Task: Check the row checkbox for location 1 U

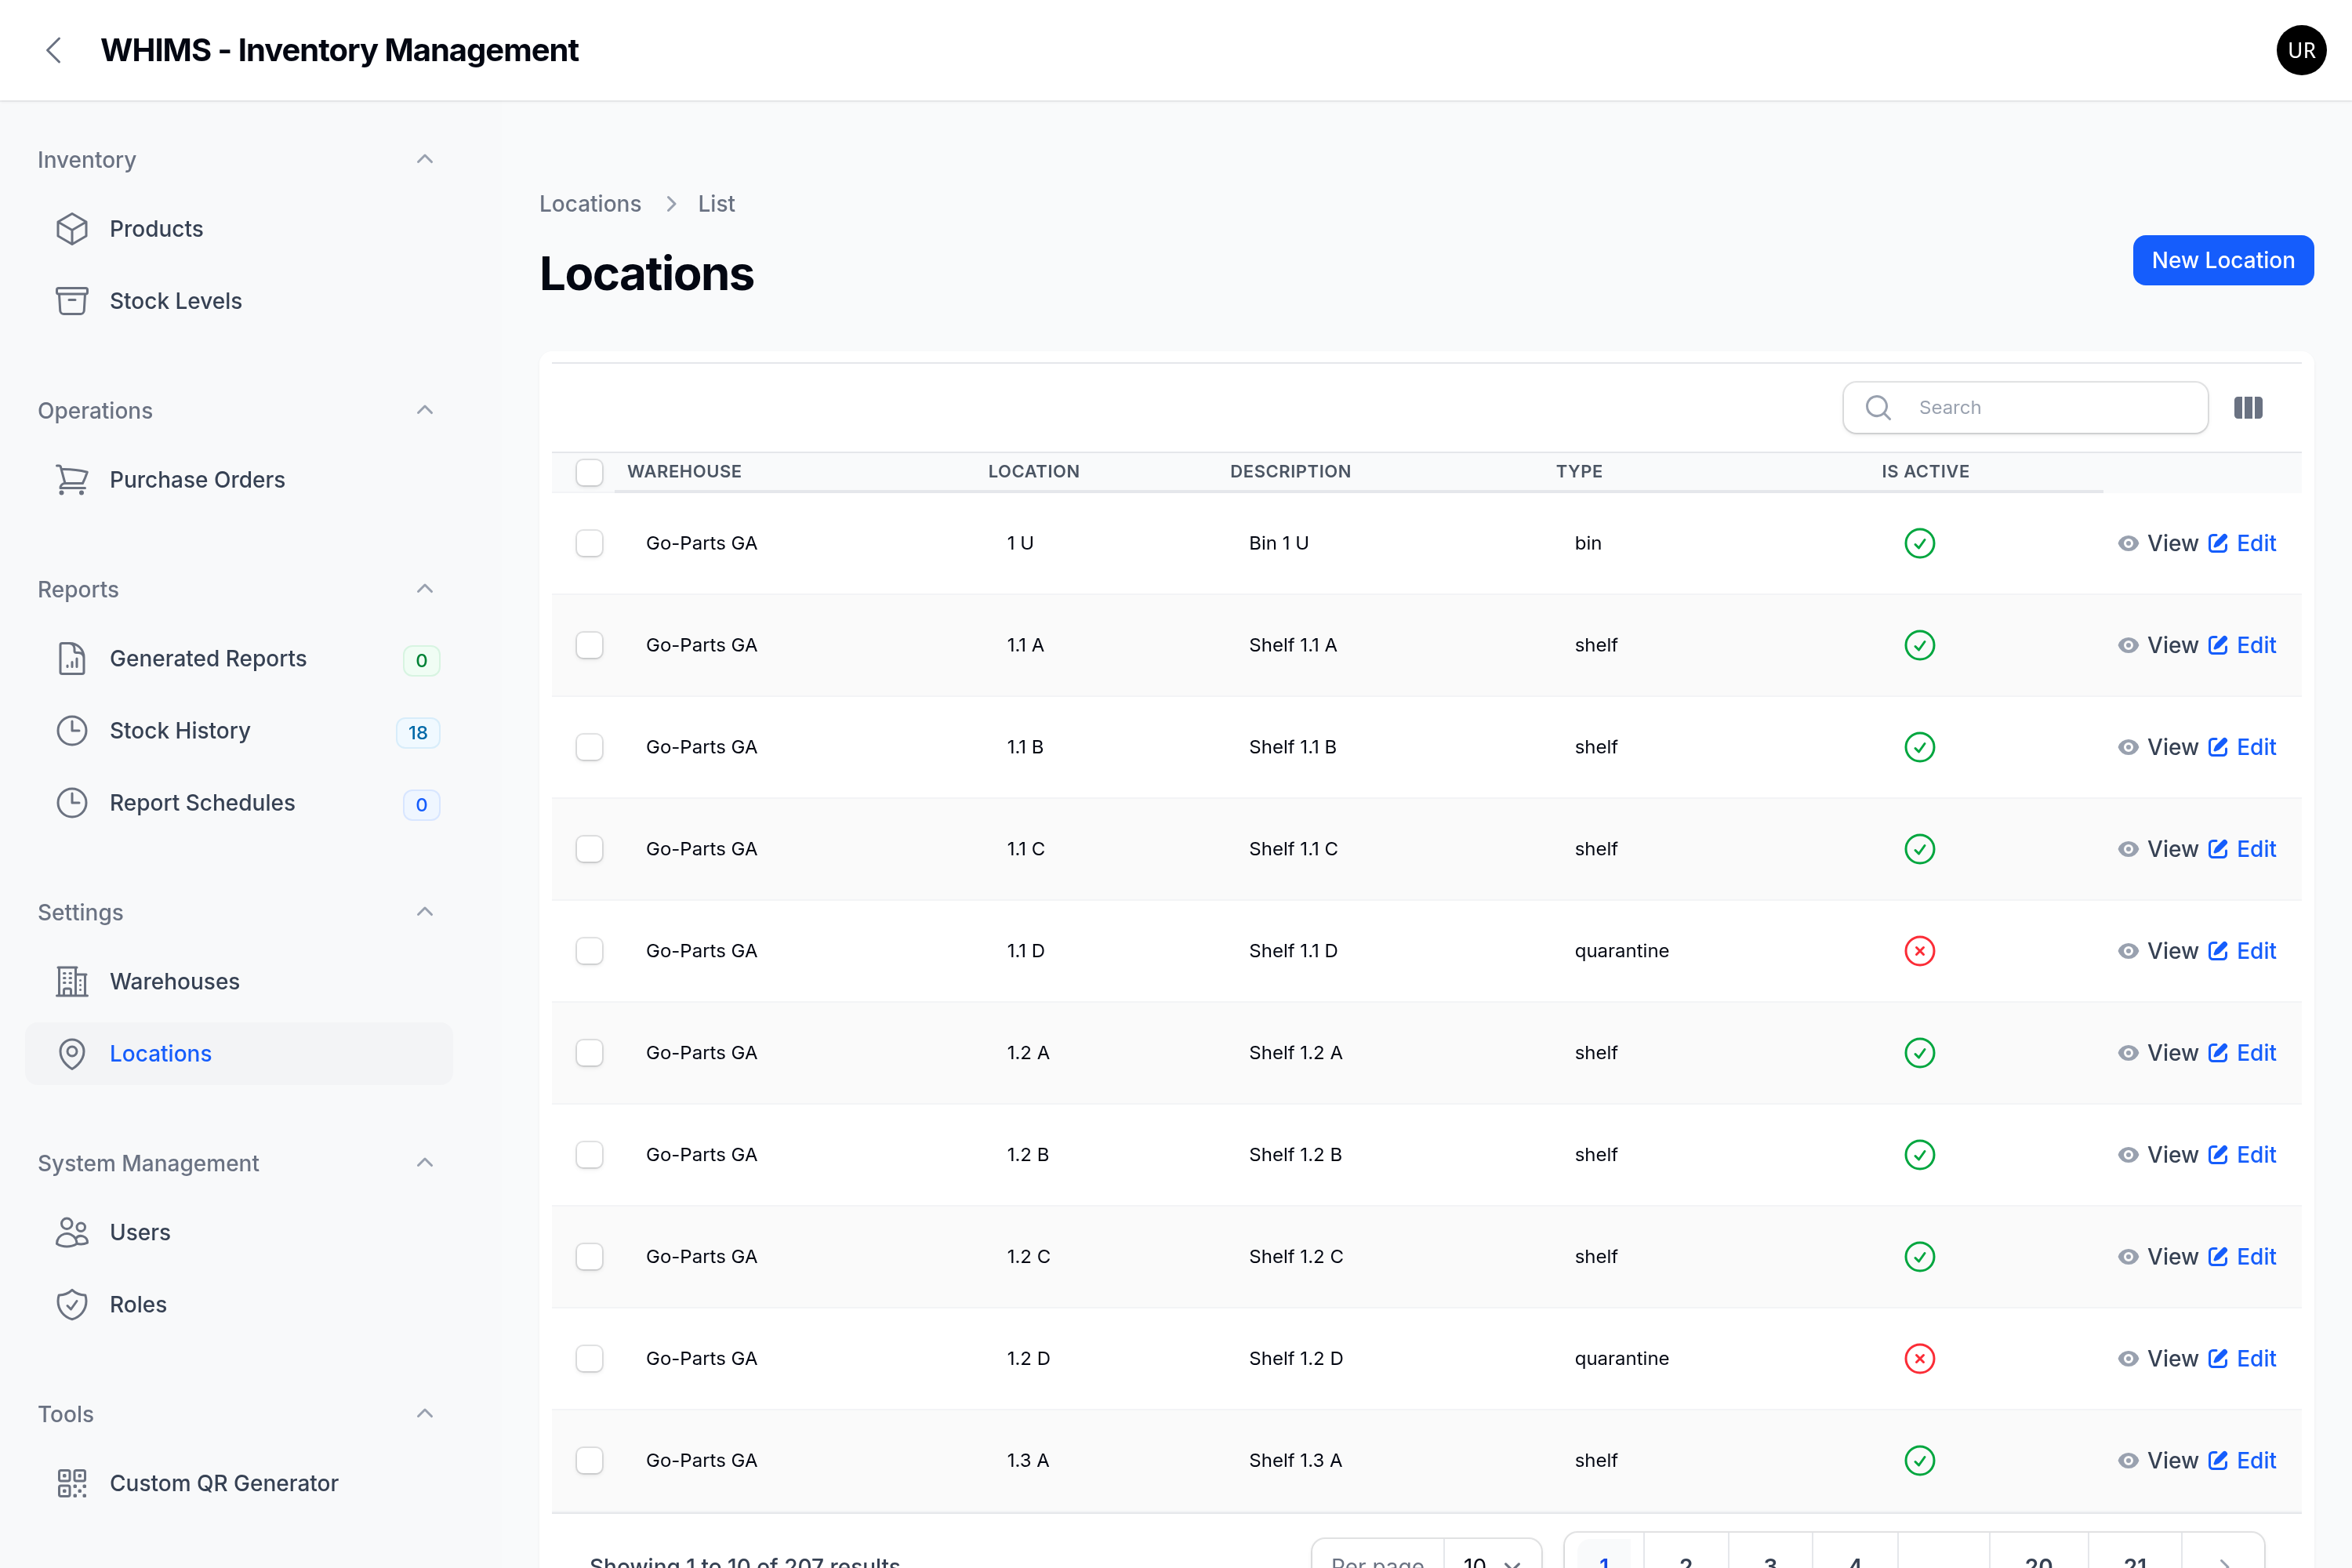Action: point(590,543)
